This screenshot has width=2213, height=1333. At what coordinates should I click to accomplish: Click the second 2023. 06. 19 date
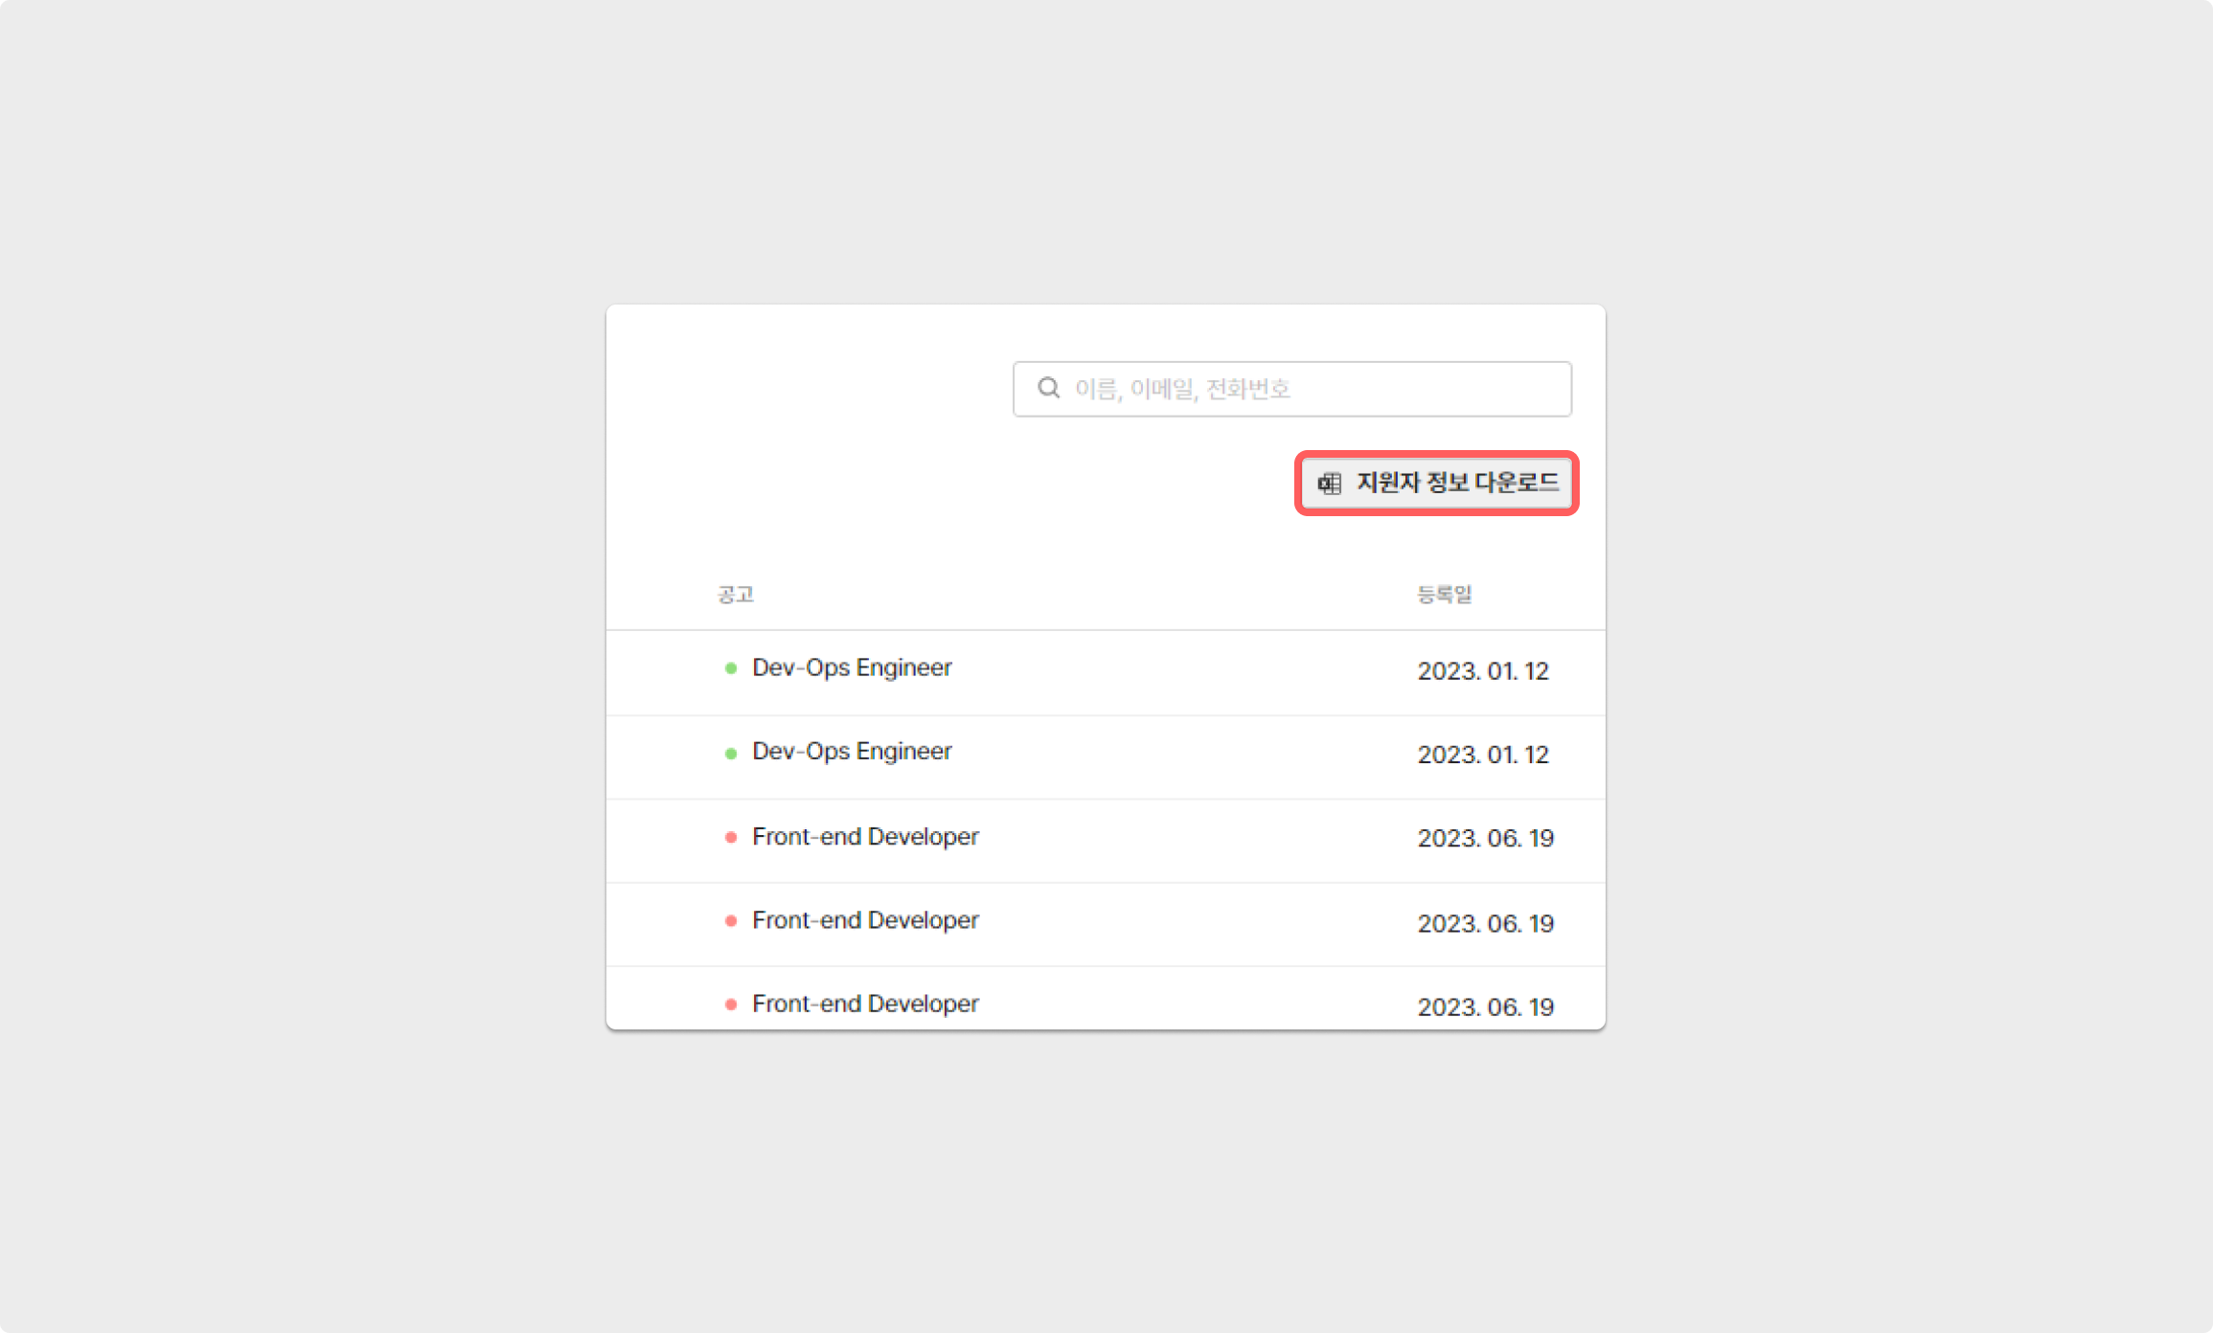coord(1485,923)
